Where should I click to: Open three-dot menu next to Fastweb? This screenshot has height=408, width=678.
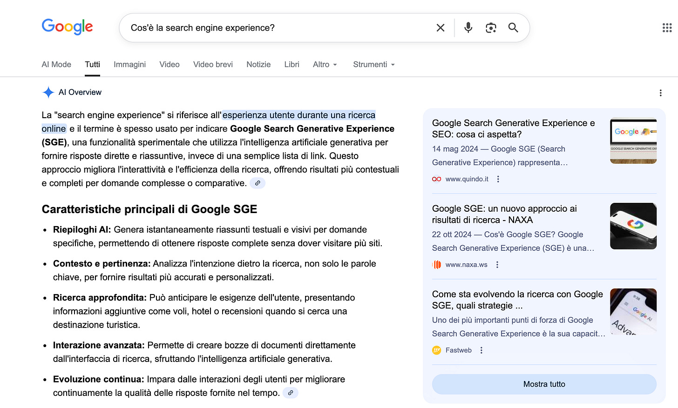[481, 350]
